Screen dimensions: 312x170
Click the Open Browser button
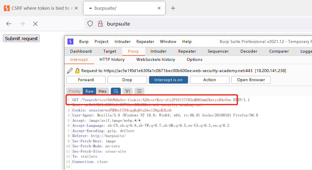tap(251, 80)
